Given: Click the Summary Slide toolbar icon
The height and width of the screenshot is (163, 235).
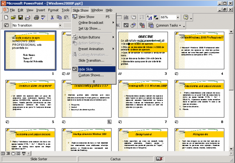Looking at the screenshot, I should click(x=142, y=25).
